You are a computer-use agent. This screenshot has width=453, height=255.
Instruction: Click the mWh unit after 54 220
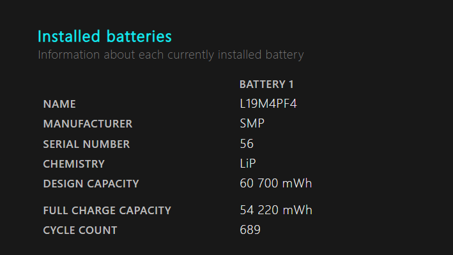coord(298,210)
